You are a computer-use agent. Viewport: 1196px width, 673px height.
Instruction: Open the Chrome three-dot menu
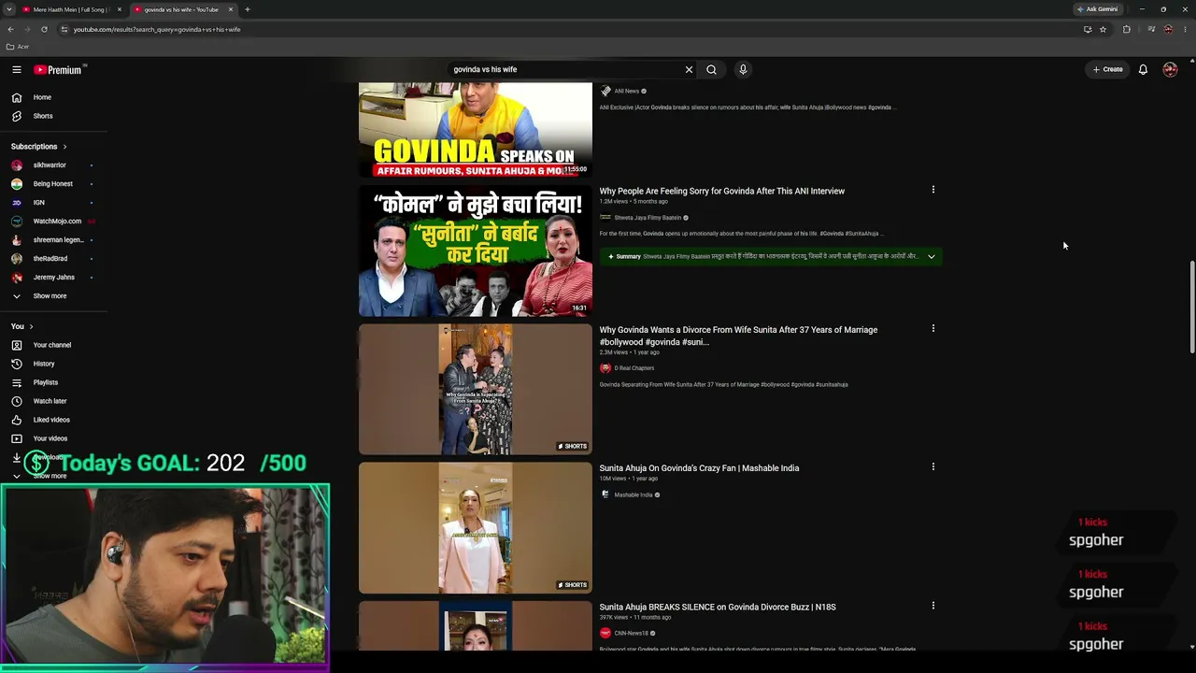tap(1187, 29)
